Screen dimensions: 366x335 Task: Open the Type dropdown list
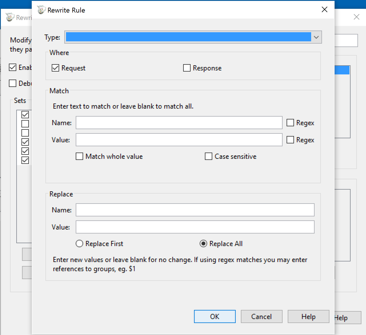pyautogui.click(x=316, y=37)
